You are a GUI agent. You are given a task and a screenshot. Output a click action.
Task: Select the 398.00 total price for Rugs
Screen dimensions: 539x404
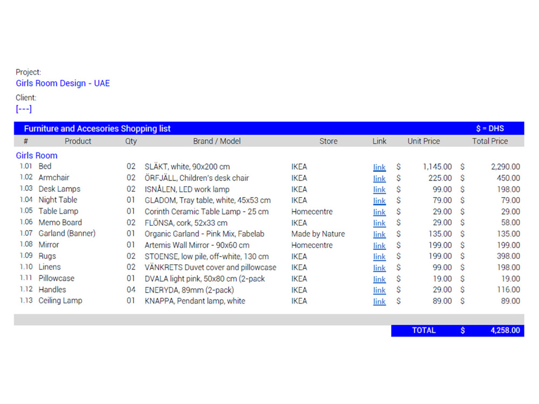coord(508,256)
